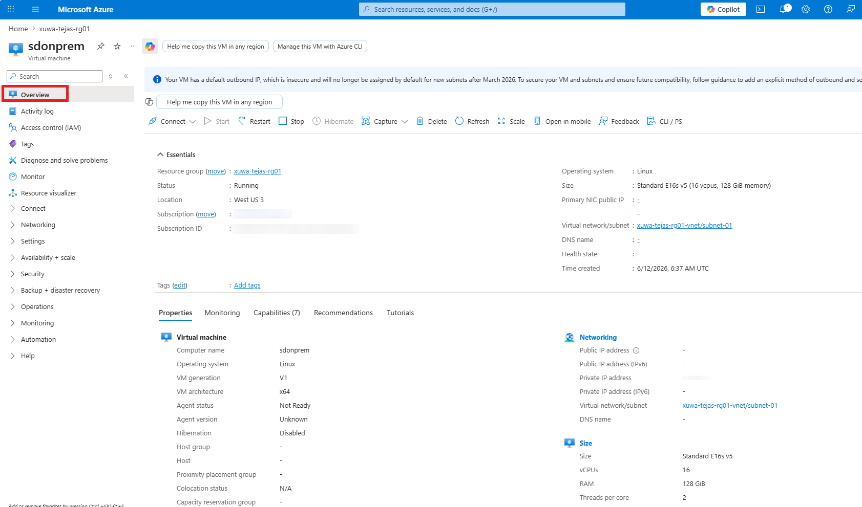The height and width of the screenshot is (507, 862).
Task: Click the info icon in the outbound IP banner
Action: pyautogui.click(x=157, y=80)
